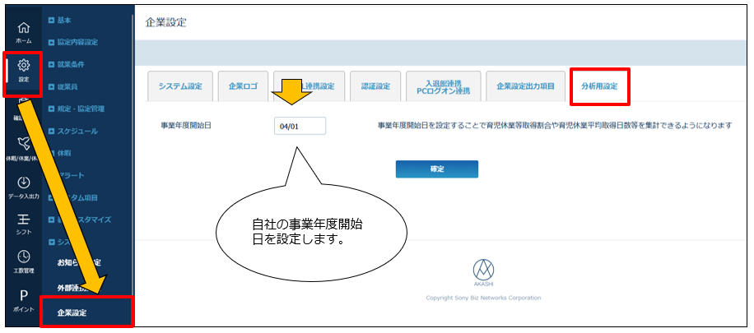Expand the 休暇 menu section
Viewport: 754px width, 333px height.
tap(61, 153)
